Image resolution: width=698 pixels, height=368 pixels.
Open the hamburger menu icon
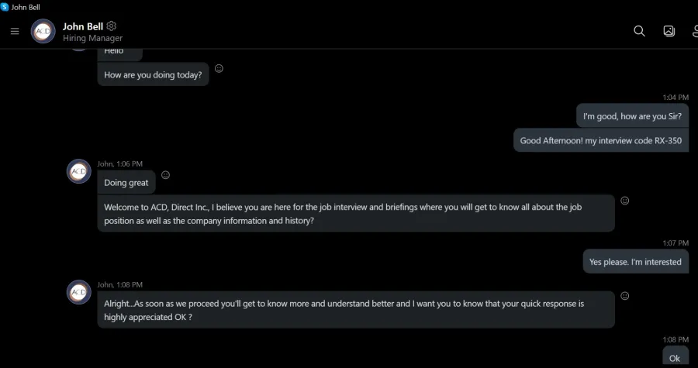pos(15,31)
